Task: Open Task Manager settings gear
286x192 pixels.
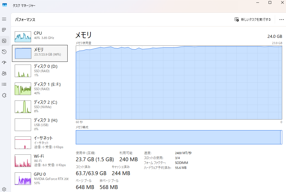Action: pyautogui.click(x=4, y=189)
